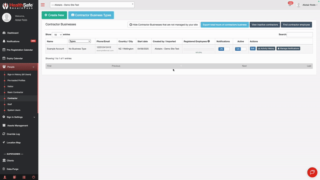Click the Registered Employees progress bar
This screenshot has height=180, width=320.
[199, 49]
